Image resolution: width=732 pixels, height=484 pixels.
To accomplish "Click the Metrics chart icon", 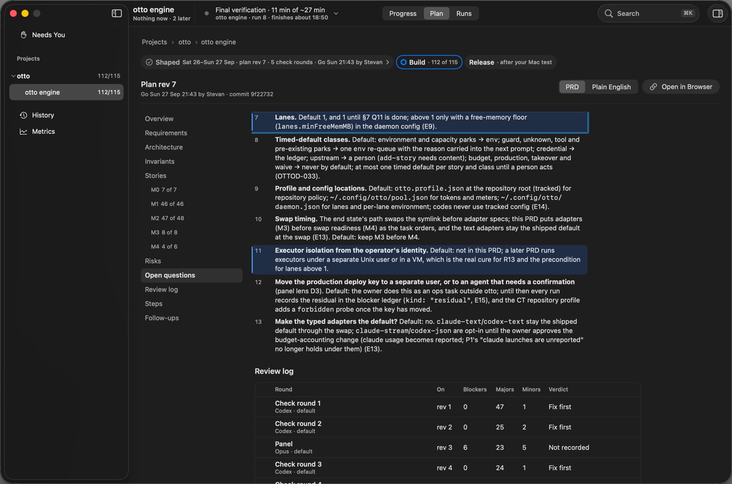I will [x=23, y=131].
